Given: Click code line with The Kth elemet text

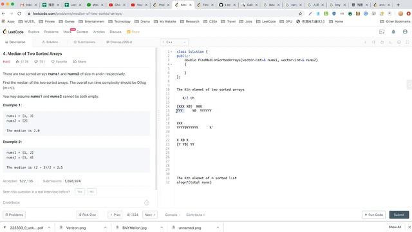Looking at the screenshot, I should 211,90.
